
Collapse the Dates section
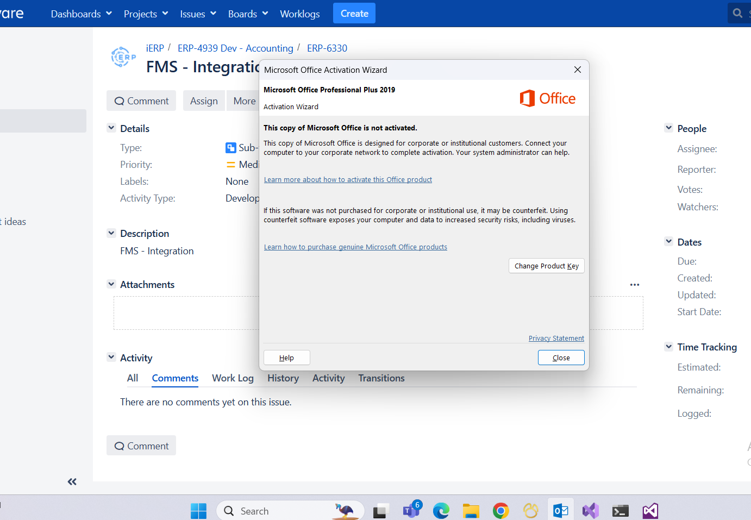tap(669, 242)
